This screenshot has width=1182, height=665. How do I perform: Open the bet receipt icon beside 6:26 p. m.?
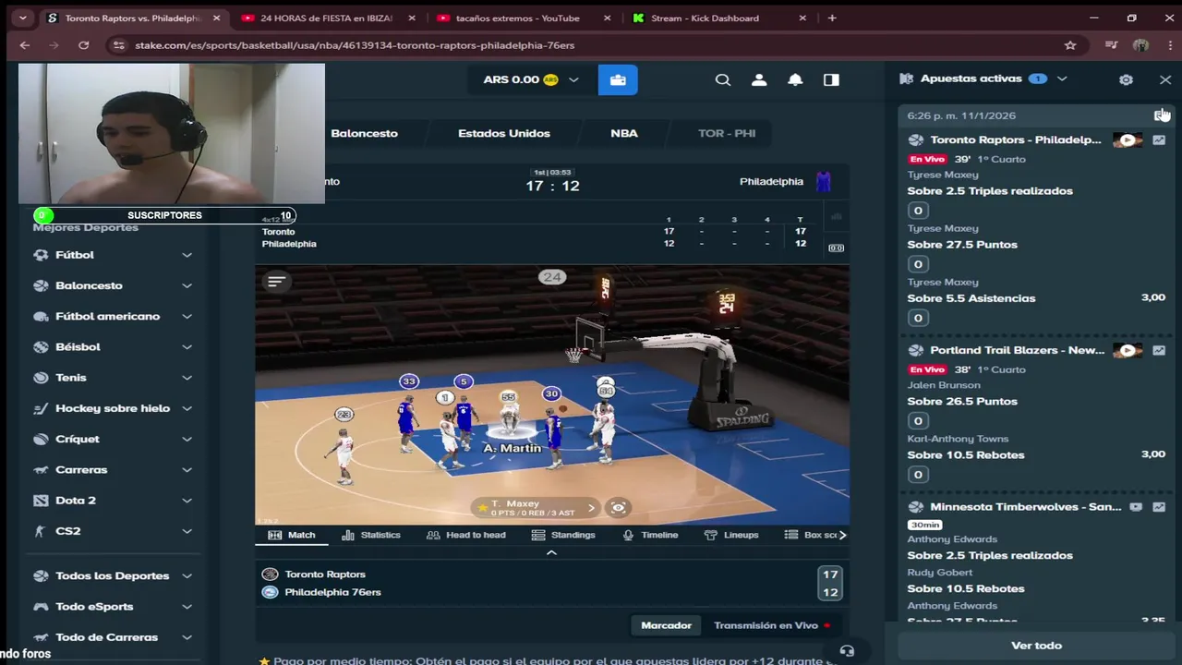[1161, 115]
